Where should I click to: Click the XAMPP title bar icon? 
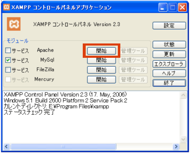pos(6,7)
